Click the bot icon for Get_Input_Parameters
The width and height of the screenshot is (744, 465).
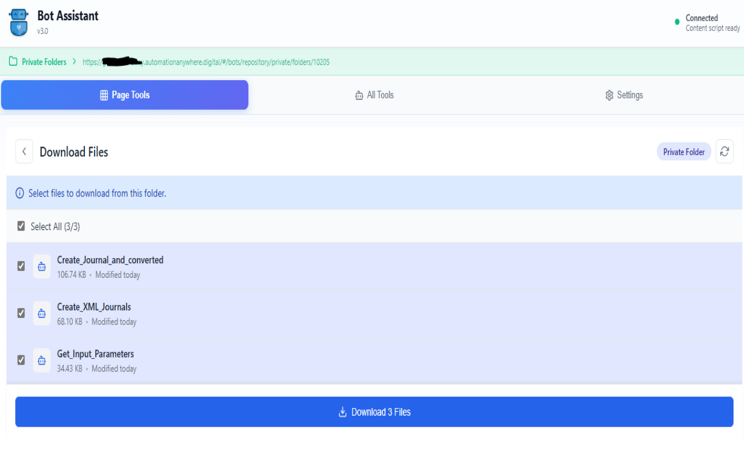click(x=42, y=360)
